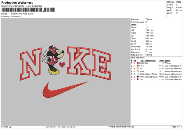Click the Red color swatch in stop 1
This screenshot has width=183, height=129.
pos(138,63)
